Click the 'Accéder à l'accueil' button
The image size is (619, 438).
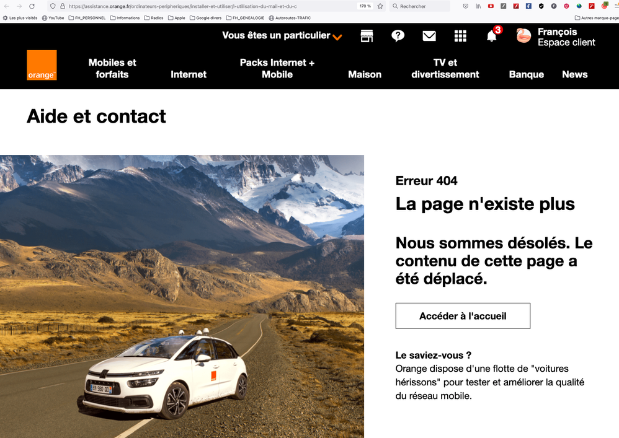[x=463, y=316]
